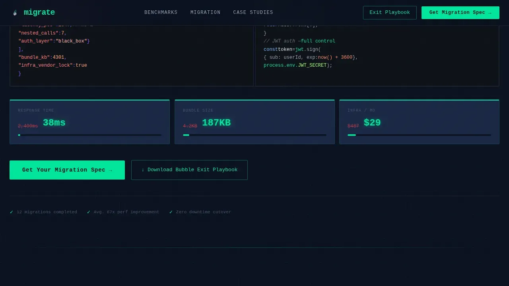Click the 187KB bundle size value
Viewport: 509px width, 286px height.
[216, 123]
